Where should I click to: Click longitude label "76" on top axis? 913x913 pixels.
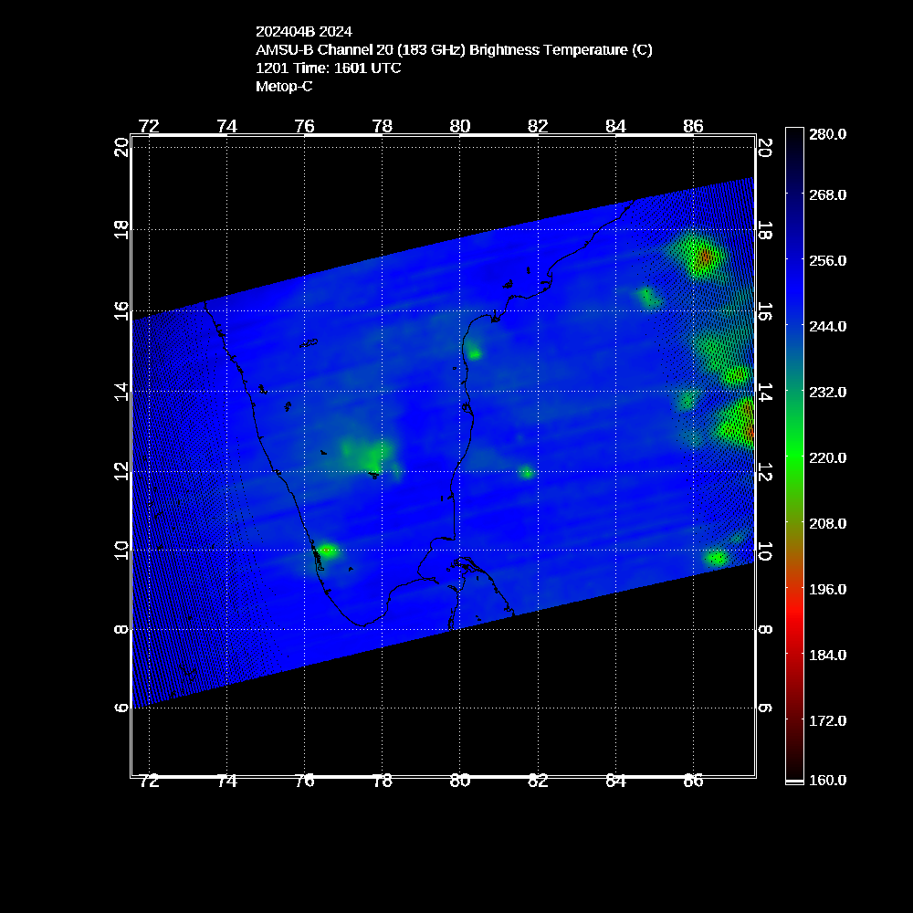click(305, 126)
